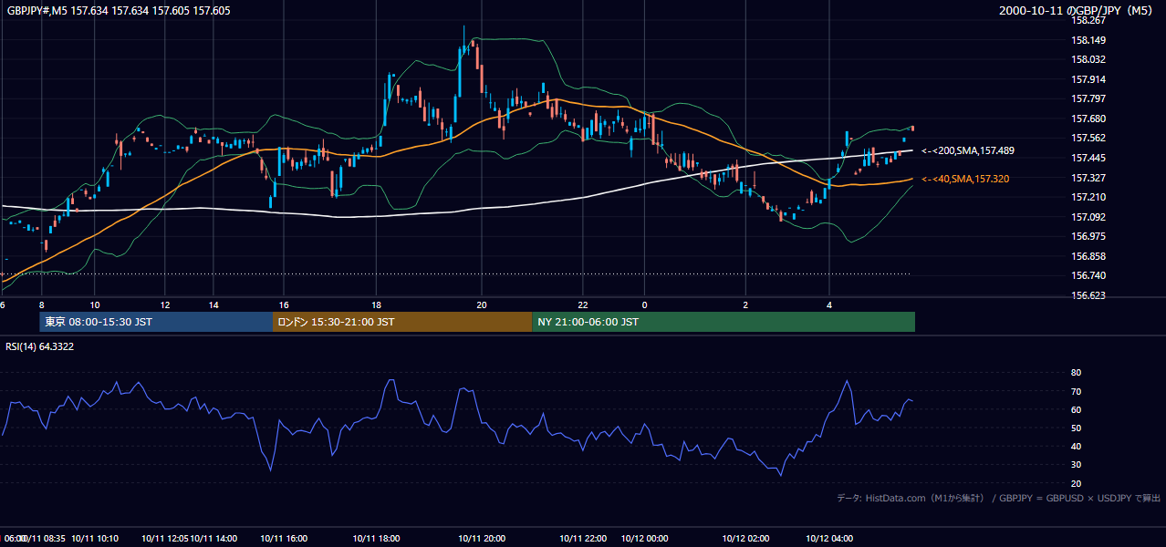
Task: Click price axis label 157.210
Action: [1088, 197]
